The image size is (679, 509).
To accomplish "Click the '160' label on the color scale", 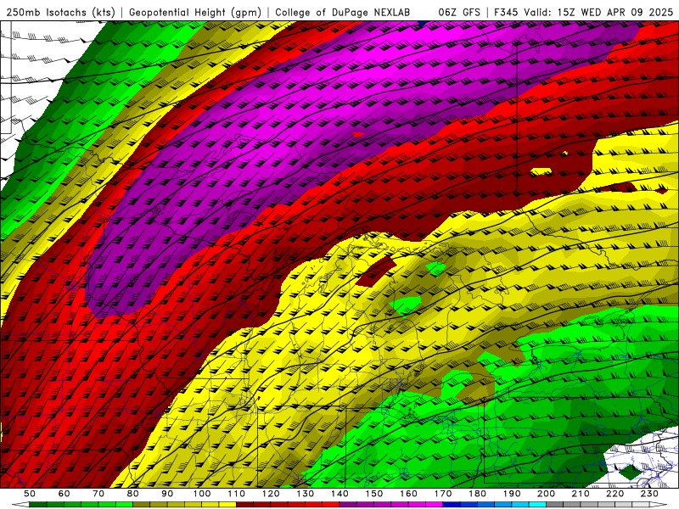I will (408, 494).
